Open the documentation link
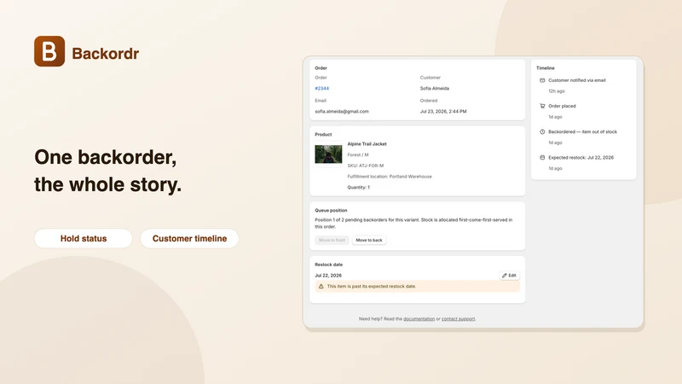 tap(419, 318)
